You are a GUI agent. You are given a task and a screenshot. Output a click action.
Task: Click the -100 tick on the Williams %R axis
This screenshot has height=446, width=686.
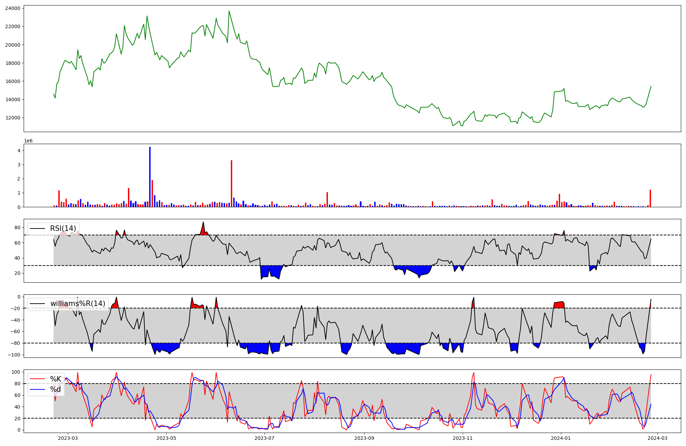(x=14, y=355)
